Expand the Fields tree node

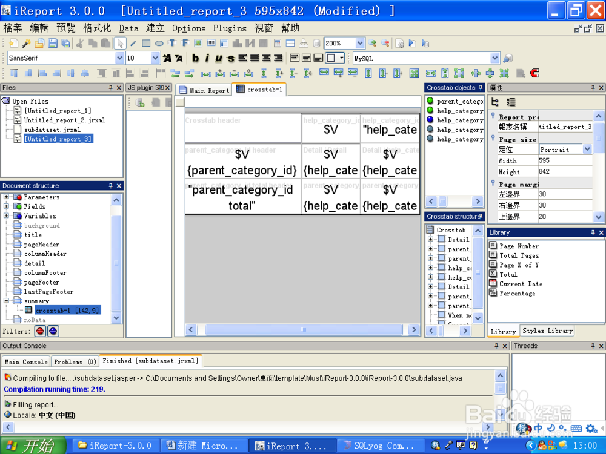pos(6,206)
